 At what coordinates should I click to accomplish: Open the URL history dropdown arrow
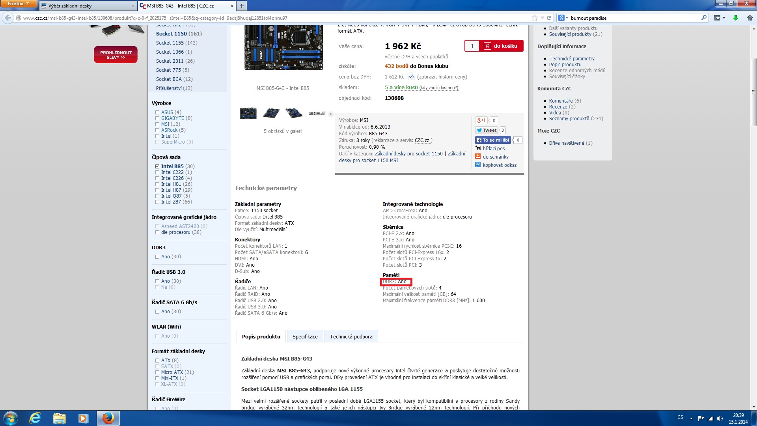tap(542, 18)
